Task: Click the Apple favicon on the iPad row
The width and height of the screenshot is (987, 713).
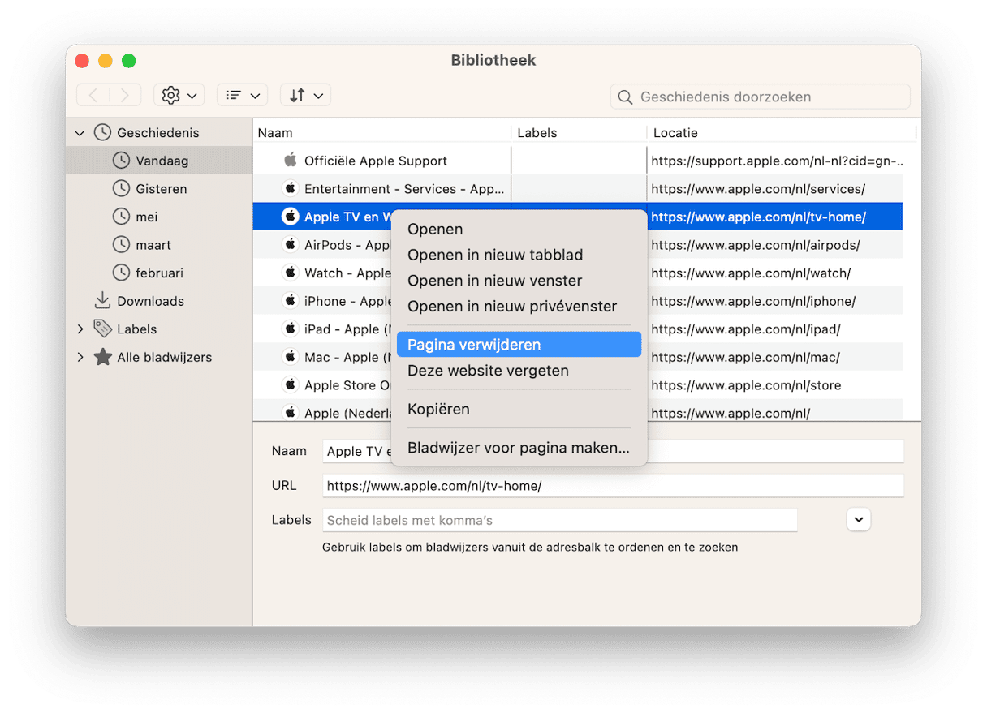Action: pyautogui.click(x=290, y=329)
